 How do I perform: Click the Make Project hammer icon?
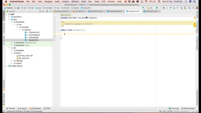coord(143,8)
